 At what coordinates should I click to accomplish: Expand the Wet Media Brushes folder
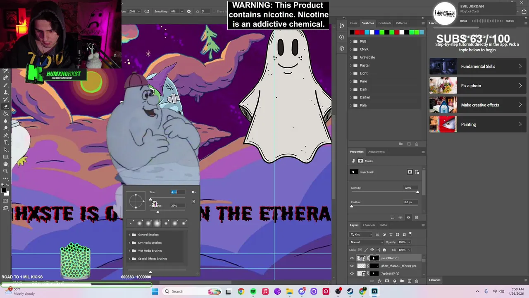click(129, 251)
